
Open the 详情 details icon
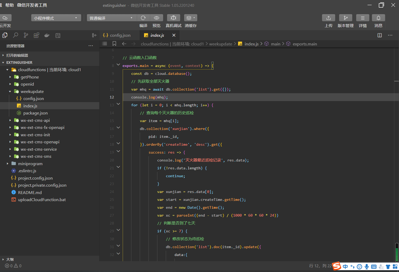[363, 18]
